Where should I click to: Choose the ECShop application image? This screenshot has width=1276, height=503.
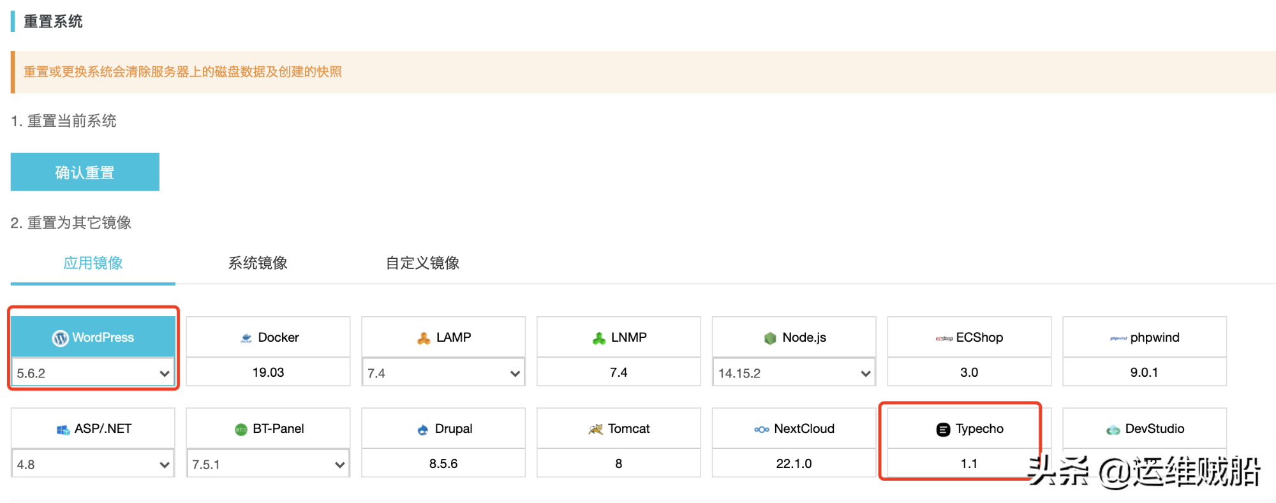click(968, 338)
